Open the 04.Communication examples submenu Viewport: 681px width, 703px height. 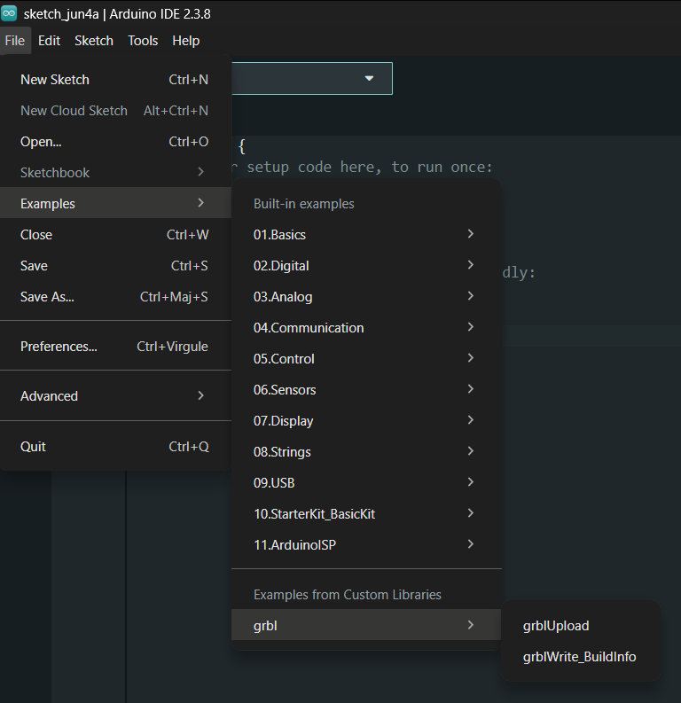pos(366,328)
